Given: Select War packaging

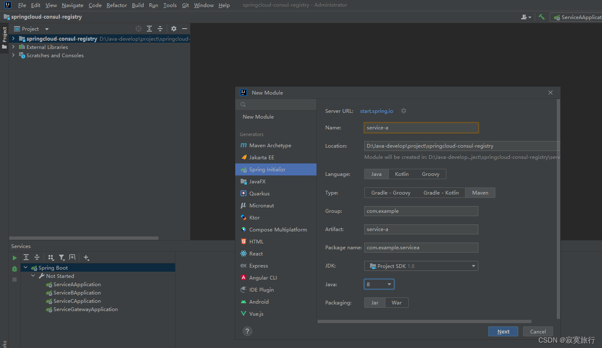Looking at the screenshot, I should click(397, 303).
